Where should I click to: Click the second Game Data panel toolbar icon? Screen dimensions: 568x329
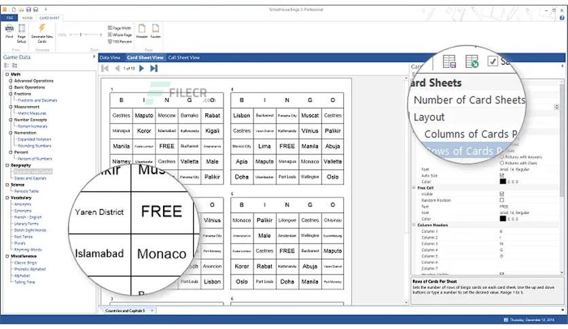[14, 65]
